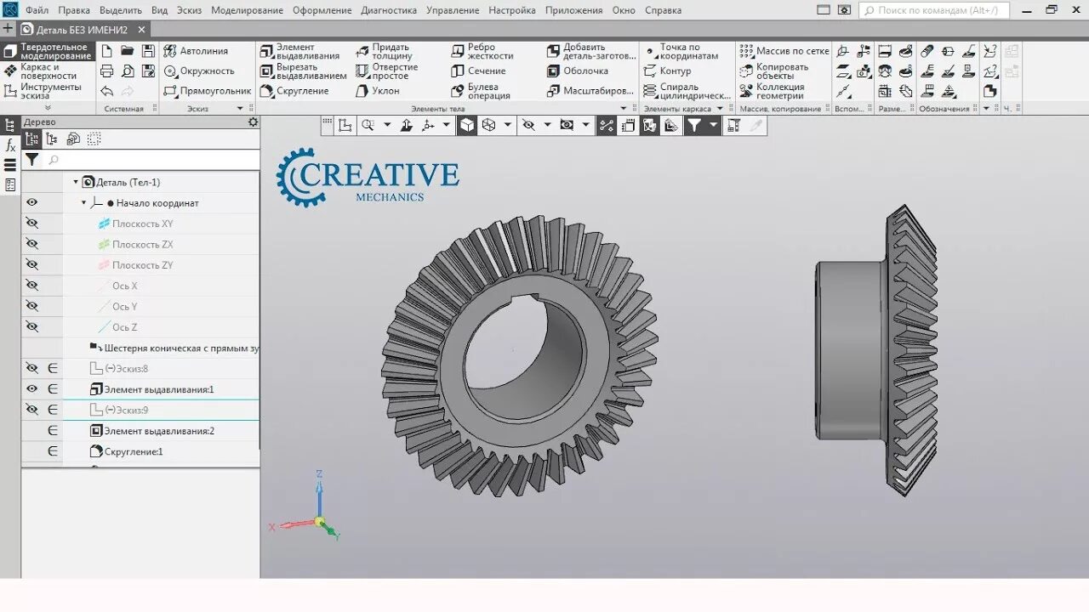Show the Плоскость XY plane

32,224
